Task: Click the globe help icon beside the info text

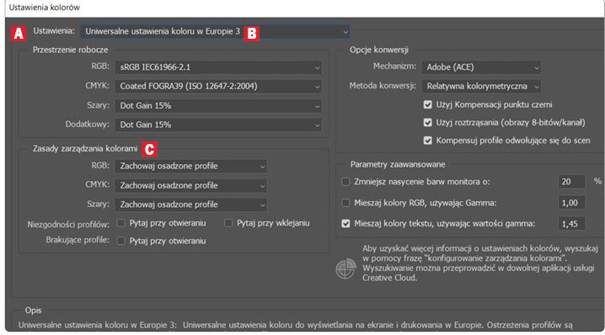Action: [345, 269]
